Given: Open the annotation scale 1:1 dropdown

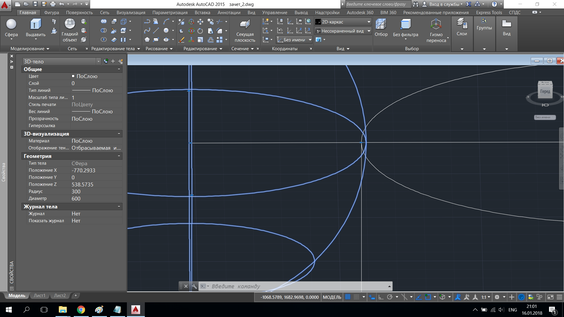Looking at the screenshot, I should click(486, 297).
